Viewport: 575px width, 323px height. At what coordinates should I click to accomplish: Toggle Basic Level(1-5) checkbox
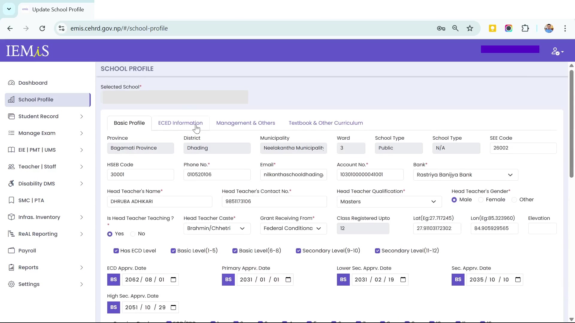pyautogui.click(x=173, y=251)
